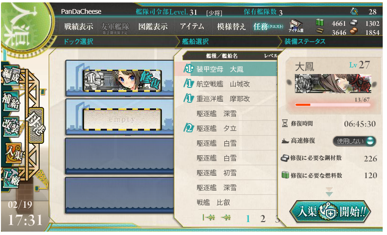Open the 工廠 factory icon
This screenshot has height=235, width=387.
pos(10,178)
